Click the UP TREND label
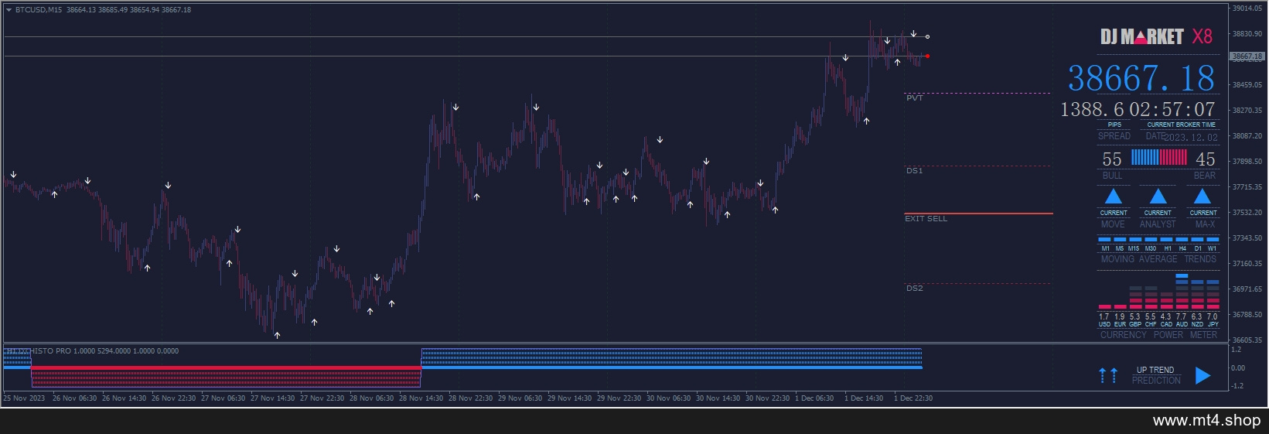The height and width of the screenshot is (434, 1269). coord(1155,370)
